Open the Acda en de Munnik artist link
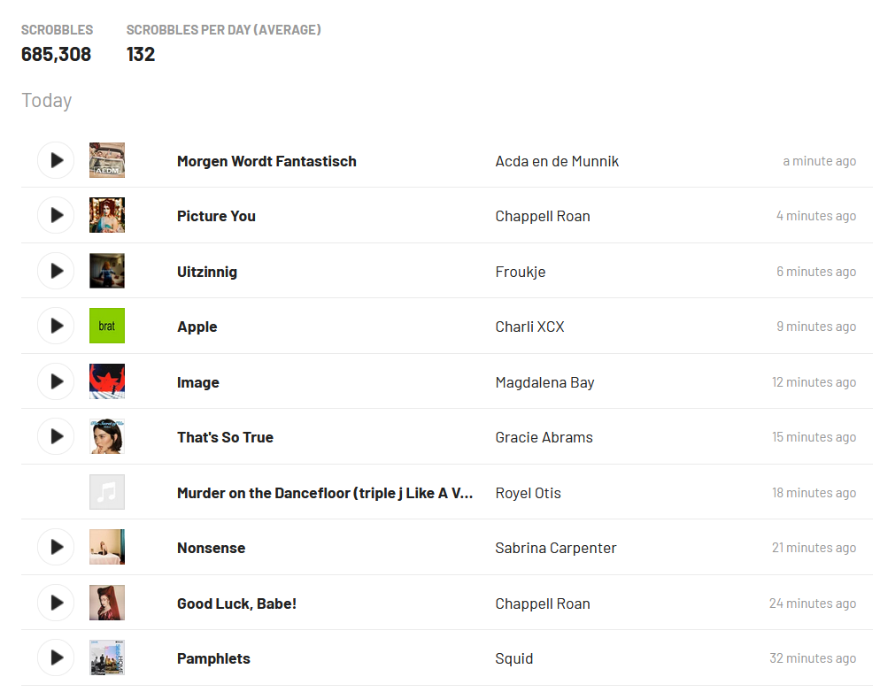Viewport: 880px width, 692px height. [x=557, y=161]
